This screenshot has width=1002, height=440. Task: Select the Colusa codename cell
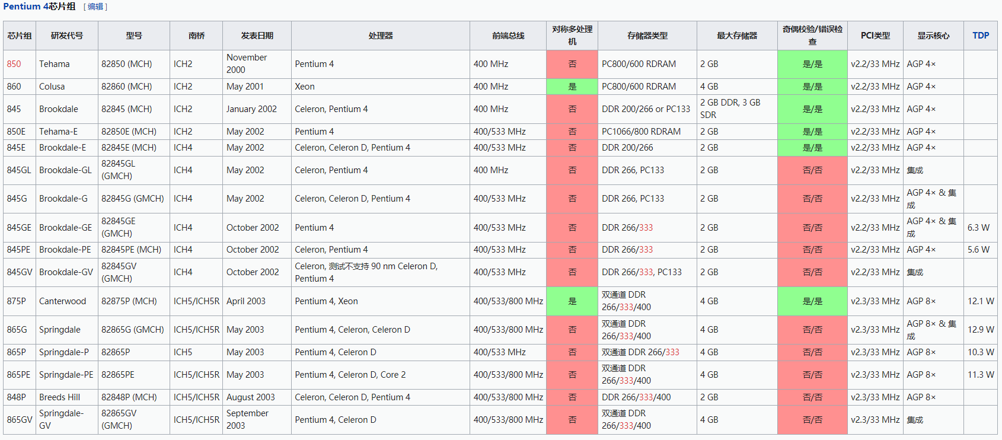pos(67,87)
